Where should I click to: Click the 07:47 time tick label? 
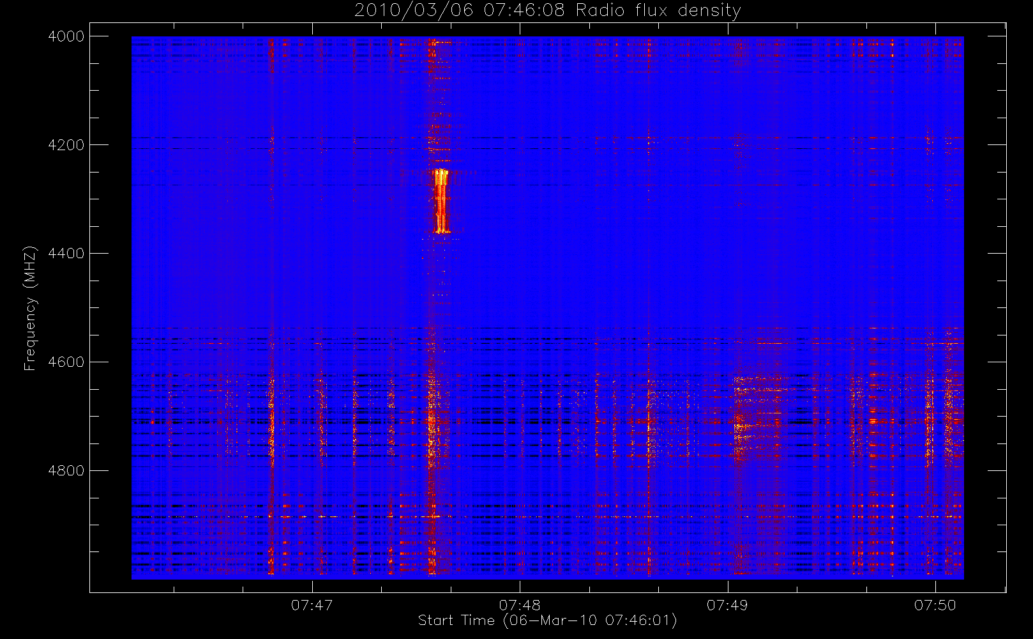click(x=312, y=605)
